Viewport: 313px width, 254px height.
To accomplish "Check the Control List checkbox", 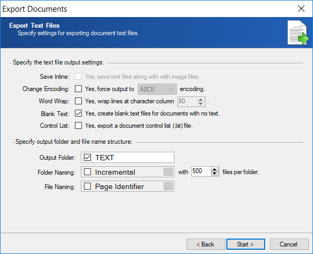I will click(x=78, y=126).
